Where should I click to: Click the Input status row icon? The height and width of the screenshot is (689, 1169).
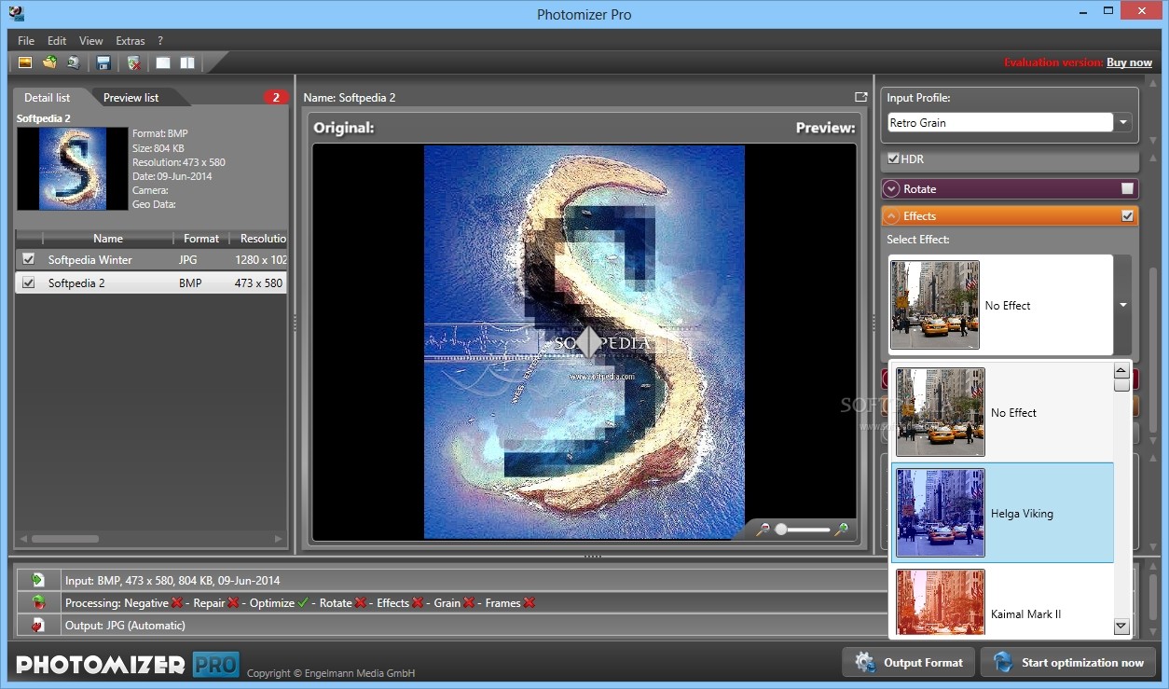coord(38,580)
